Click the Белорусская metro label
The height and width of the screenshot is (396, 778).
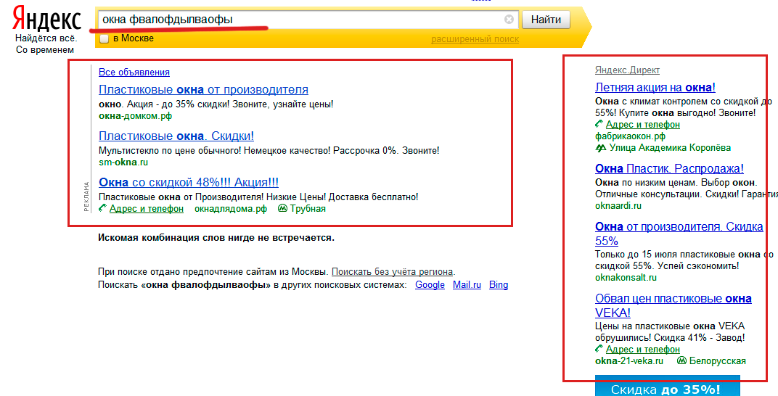click(718, 360)
